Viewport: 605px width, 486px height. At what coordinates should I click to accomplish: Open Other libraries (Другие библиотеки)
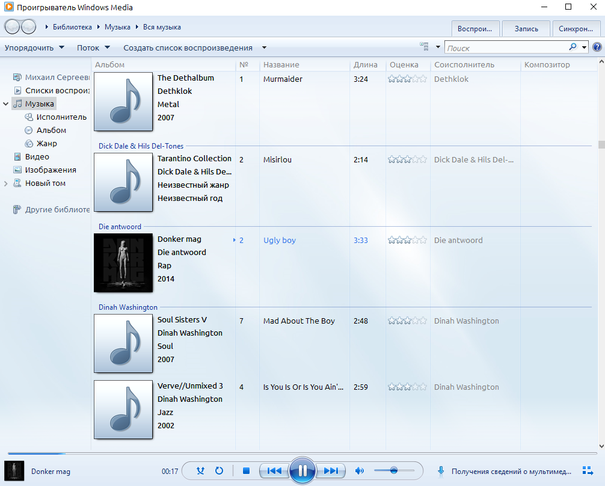[x=51, y=209]
